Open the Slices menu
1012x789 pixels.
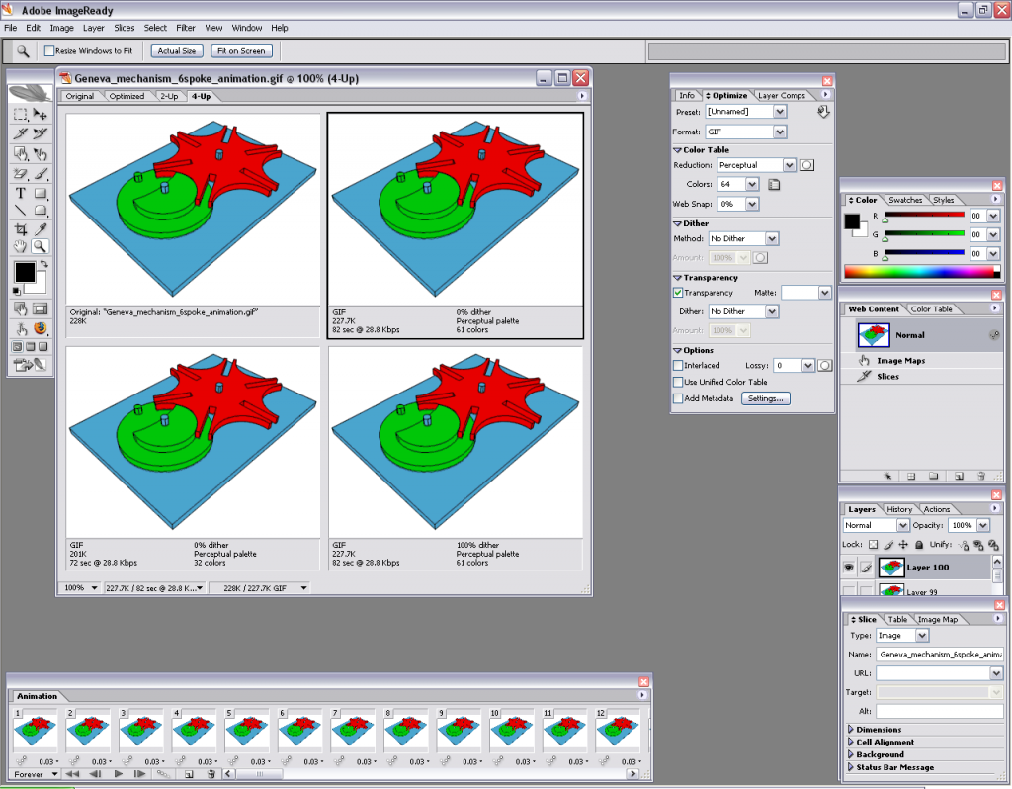(x=125, y=28)
